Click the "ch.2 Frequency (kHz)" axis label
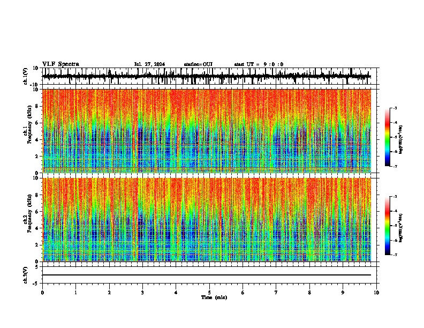Image resolution: width=424 pixels, height=328 pixels. pos(28,213)
